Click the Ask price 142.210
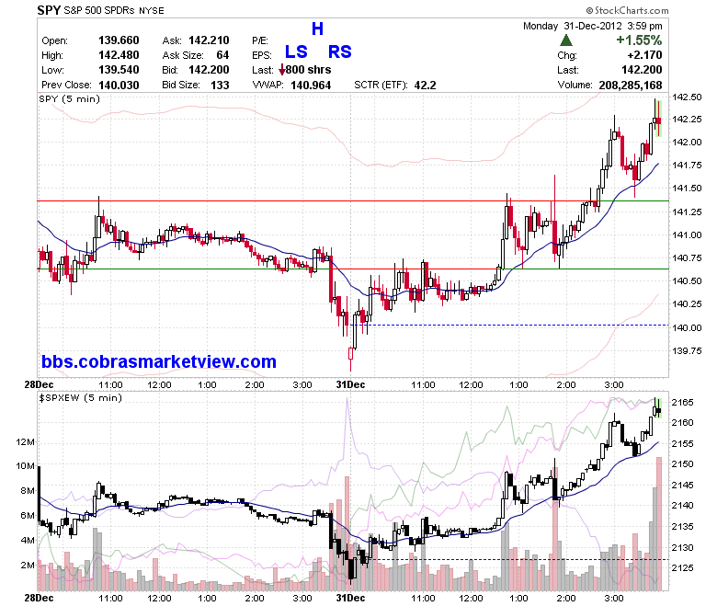Screen dimensions: 717x606 [209, 40]
